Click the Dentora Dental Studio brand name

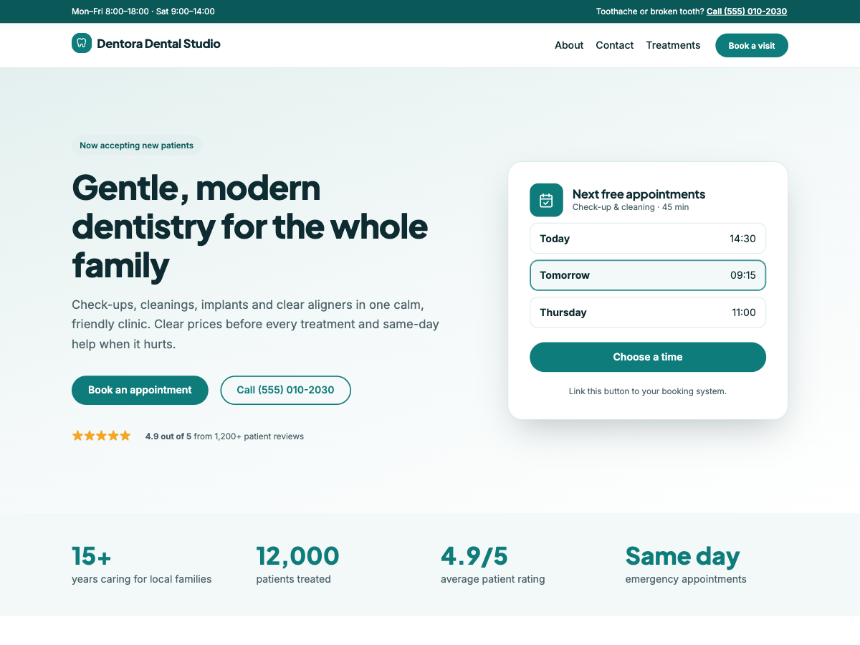coord(158,44)
